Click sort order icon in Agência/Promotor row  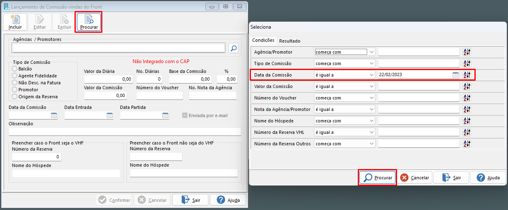[467, 52]
